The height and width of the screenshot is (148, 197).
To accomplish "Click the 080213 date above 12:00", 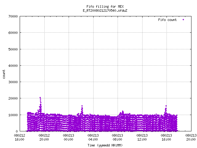I will click(142, 135).
